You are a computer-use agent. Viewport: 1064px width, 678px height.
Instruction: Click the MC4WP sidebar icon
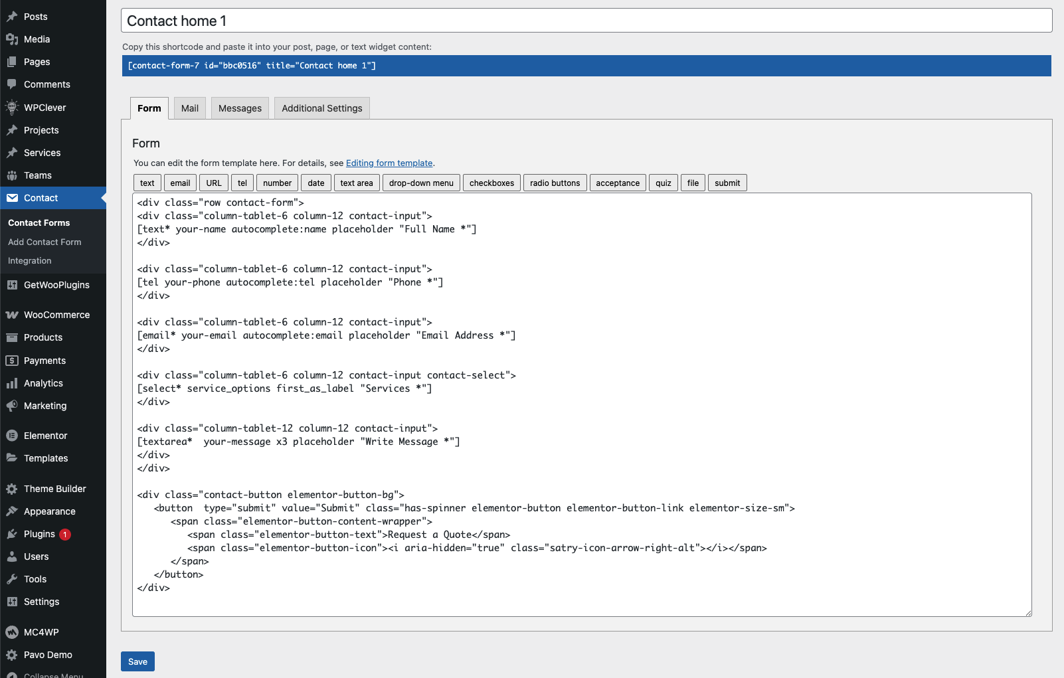pyautogui.click(x=12, y=632)
